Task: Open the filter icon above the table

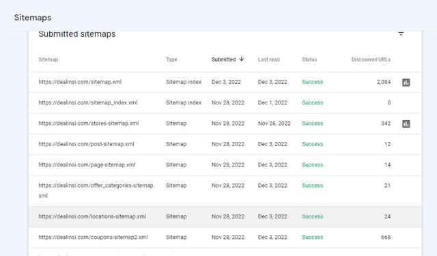Action: click(x=401, y=33)
